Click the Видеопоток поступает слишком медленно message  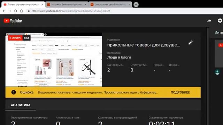click(98, 92)
